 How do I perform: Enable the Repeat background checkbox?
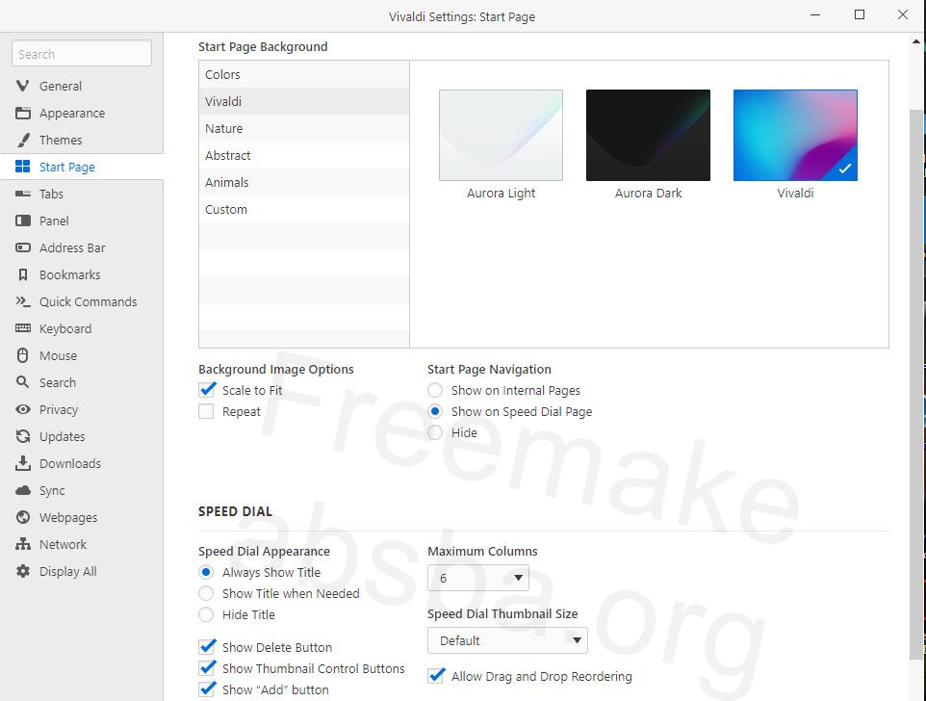coord(206,411)
